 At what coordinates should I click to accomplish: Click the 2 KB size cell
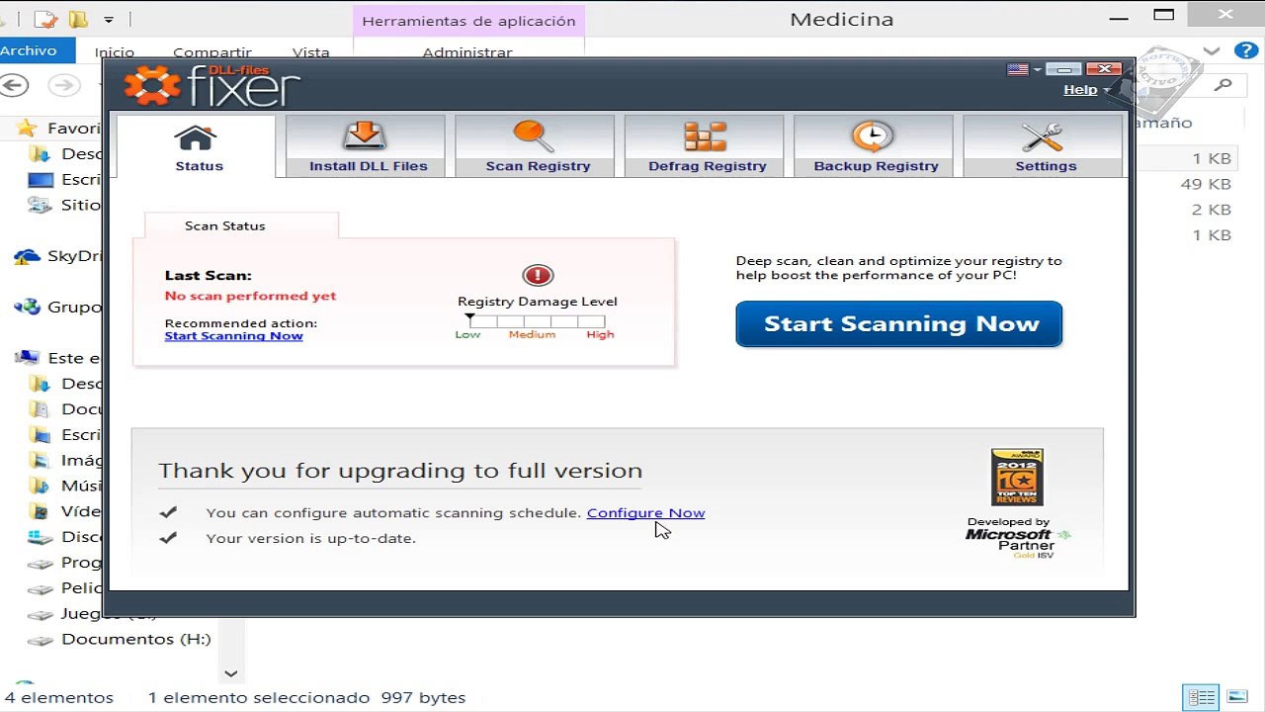(1211, 210)
